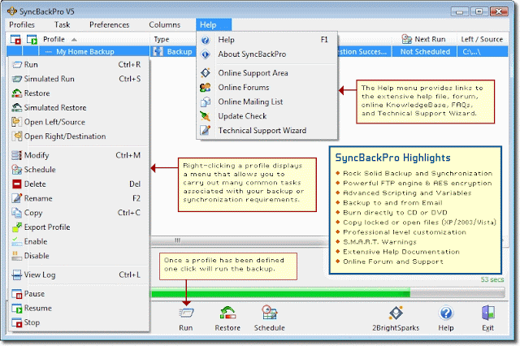Open the Schedule toolbar icon
The height and width of the screenshot is (346, 520).
(269, 313)
